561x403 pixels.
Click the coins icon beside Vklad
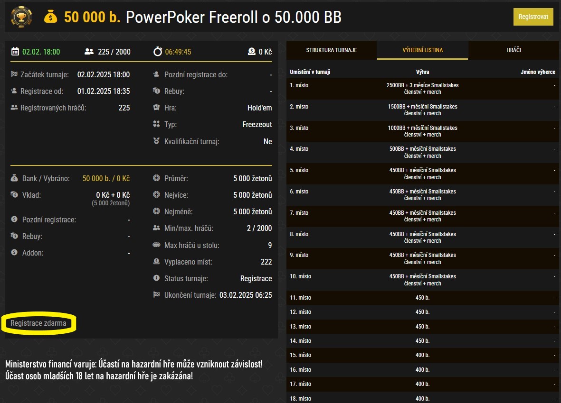(x=14, y=194)
